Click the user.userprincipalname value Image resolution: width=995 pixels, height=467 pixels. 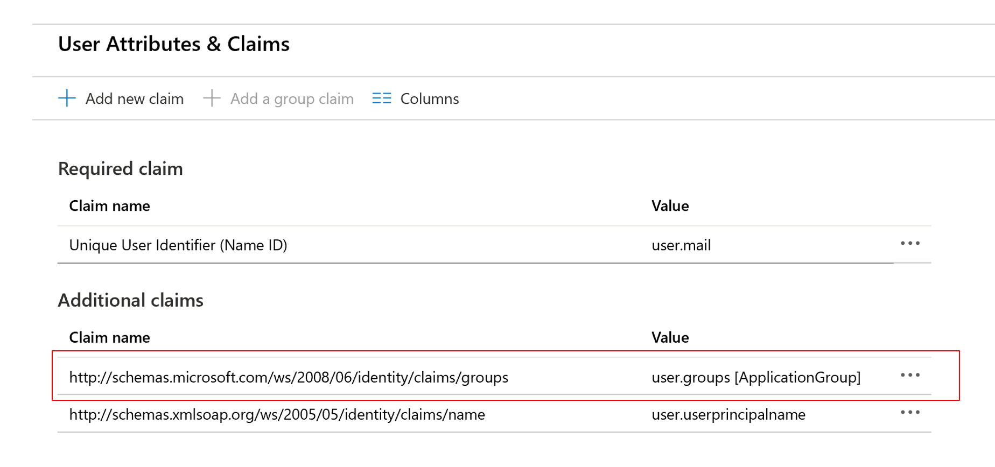click(728, 415)
